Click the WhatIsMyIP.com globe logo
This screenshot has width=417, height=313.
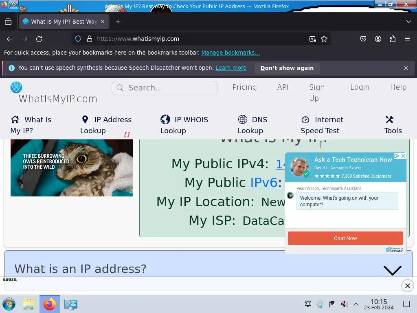coord(16,87)
